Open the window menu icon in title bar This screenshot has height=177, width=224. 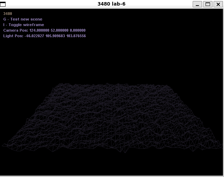point(3,4)
